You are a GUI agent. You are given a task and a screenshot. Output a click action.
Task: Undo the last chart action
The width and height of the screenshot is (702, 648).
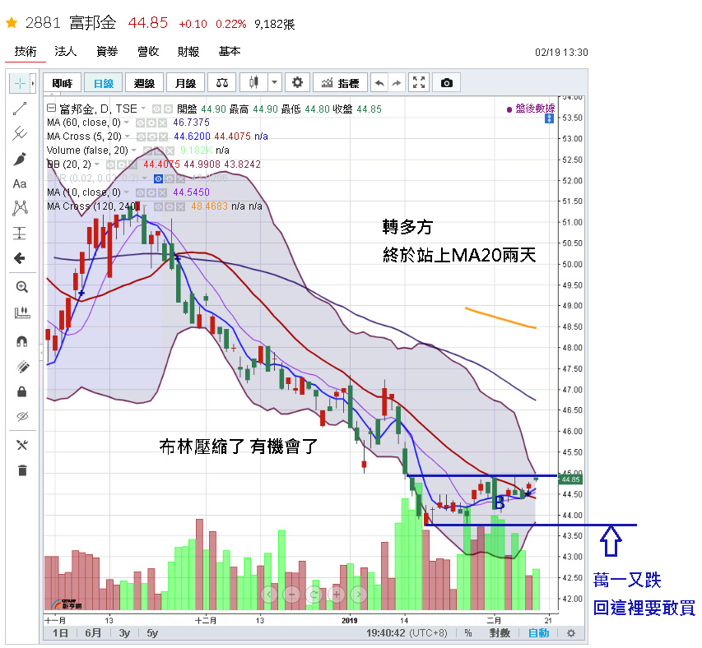[x=379, y=83]
